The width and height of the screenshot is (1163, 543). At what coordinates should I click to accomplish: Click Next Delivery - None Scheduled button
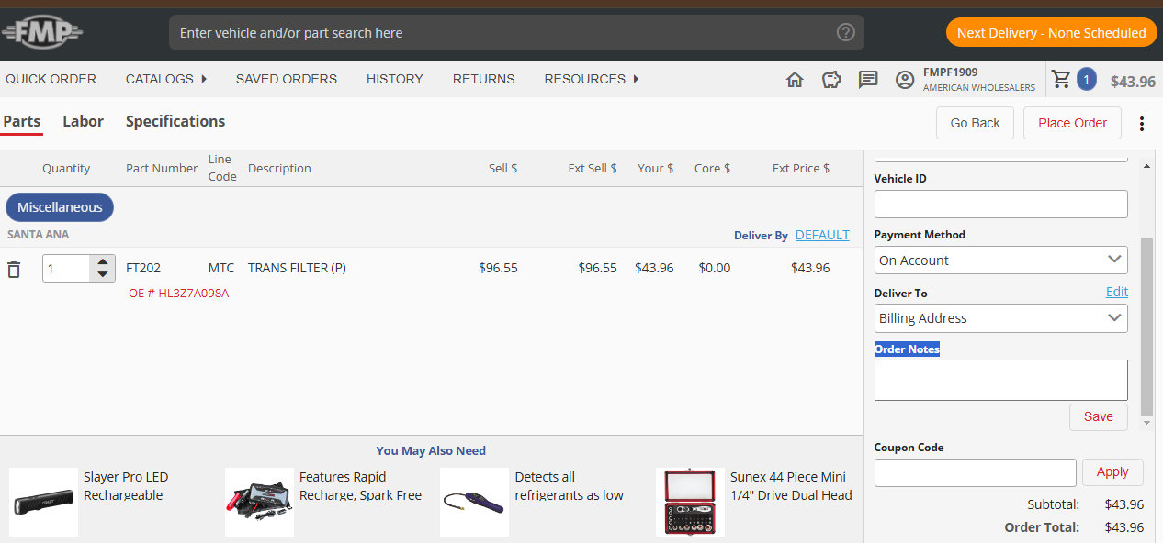[1051, 33]
